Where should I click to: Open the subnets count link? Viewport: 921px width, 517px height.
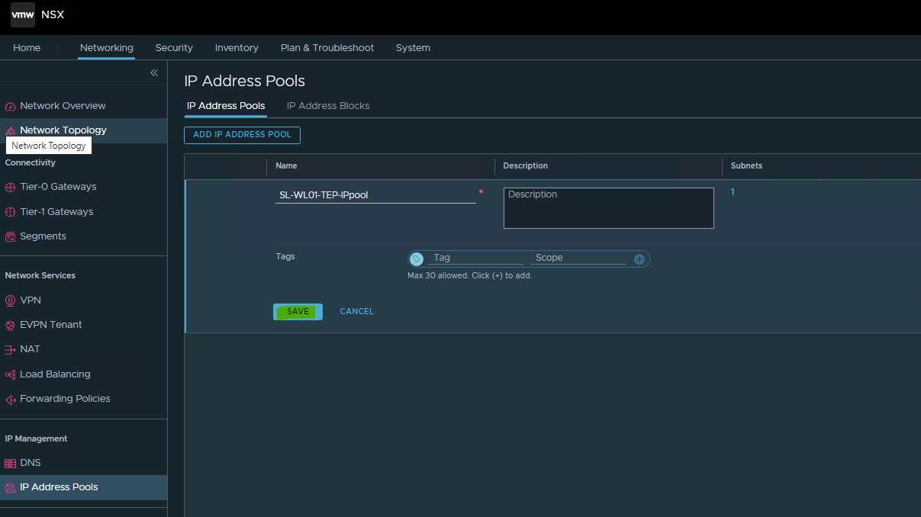click(x=733, y=192)
